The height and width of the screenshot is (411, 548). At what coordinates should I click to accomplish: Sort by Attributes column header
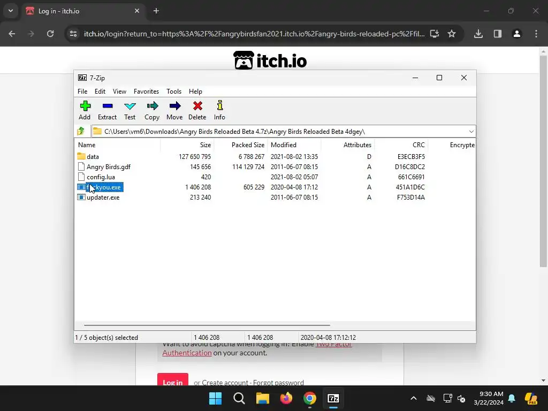click(x=348, y=144)
